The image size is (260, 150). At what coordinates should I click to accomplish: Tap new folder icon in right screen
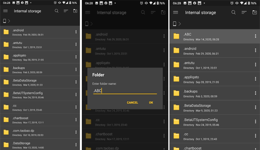255,12
